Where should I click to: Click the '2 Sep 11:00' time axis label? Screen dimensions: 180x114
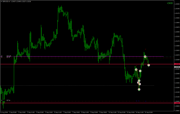[31, 112]
